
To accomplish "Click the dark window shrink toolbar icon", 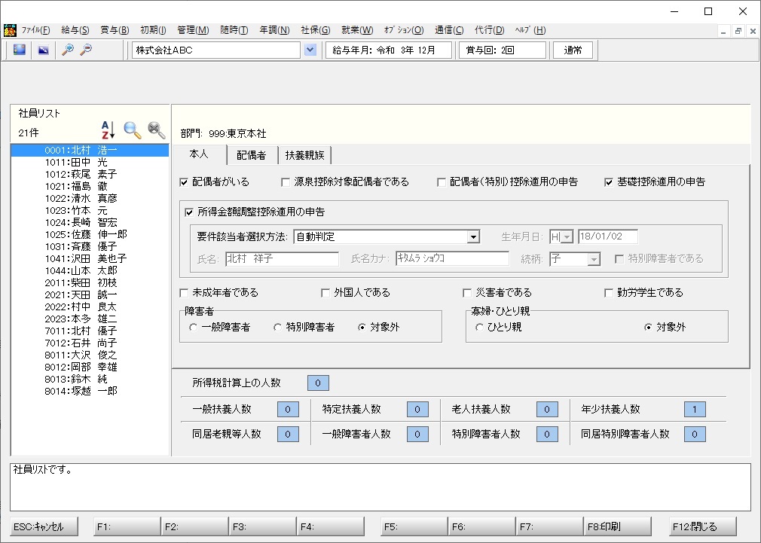I will click(x=44, y=50).
